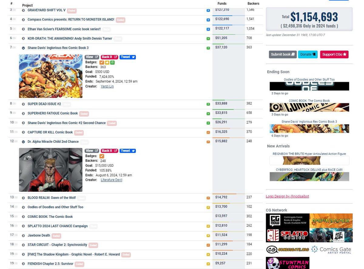
Task: Click the Submit book button
Action: pyautogui.click(x=283, y=55)
